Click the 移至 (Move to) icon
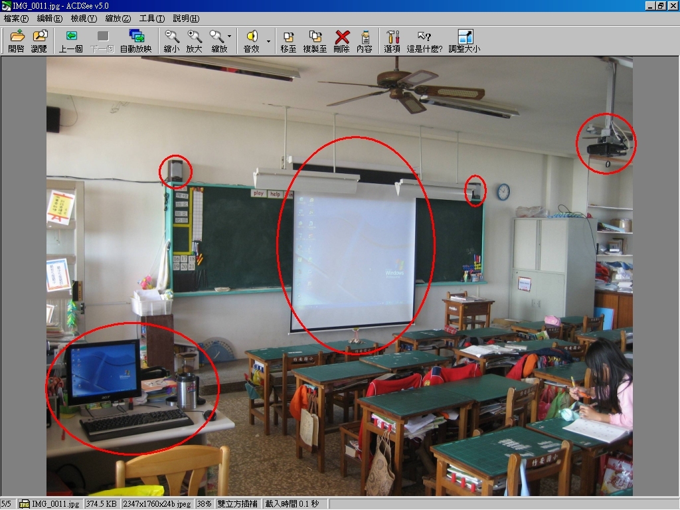Screen dimensions: 680x510 pyautogui.click(x=288, y=41)
